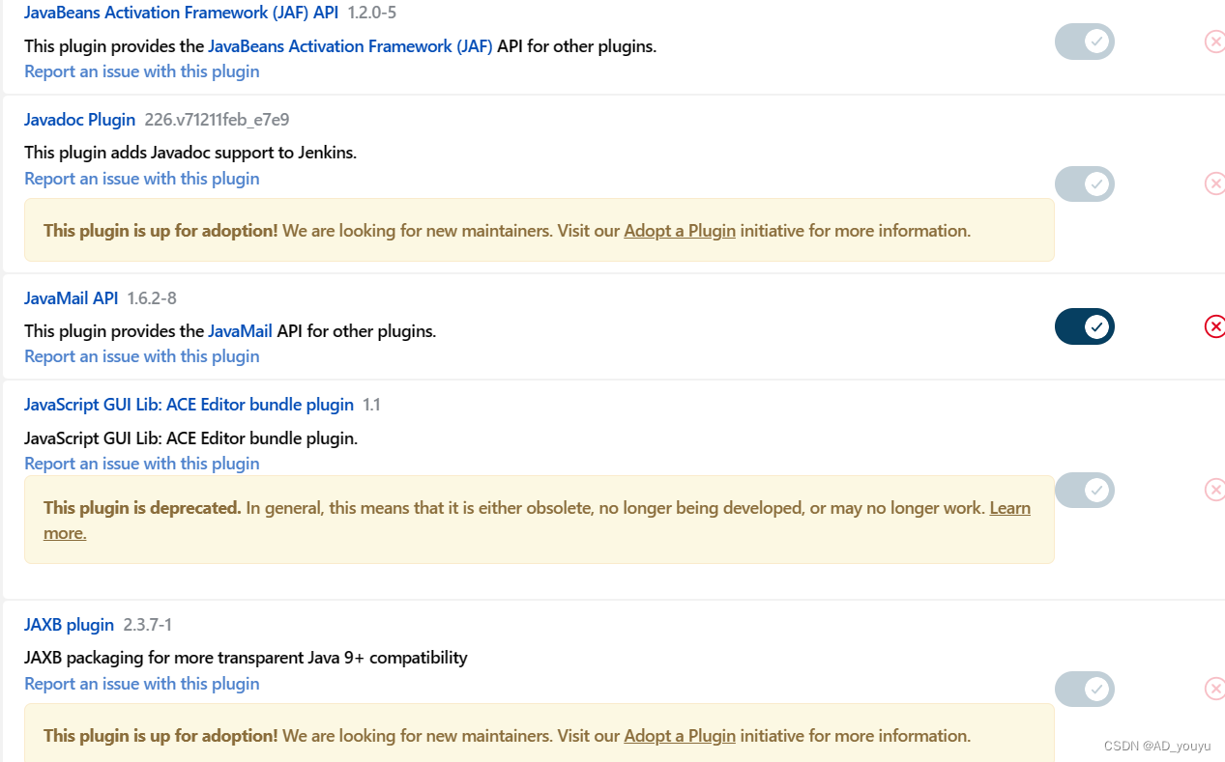
Task: Click 'This plugin adds Javadoc support to Jenkins.' text
Action: coord(190,153)
